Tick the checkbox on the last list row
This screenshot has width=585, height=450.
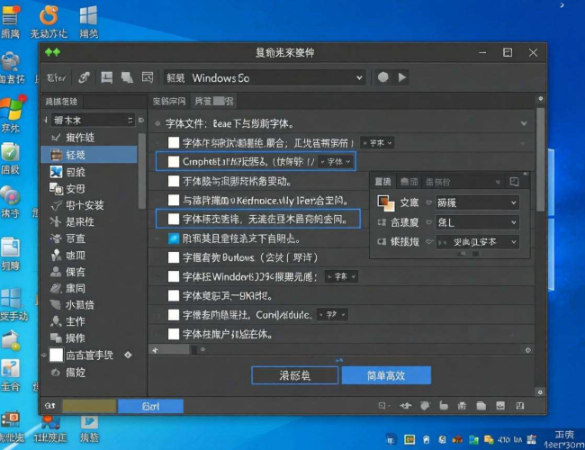click(174, 334)
